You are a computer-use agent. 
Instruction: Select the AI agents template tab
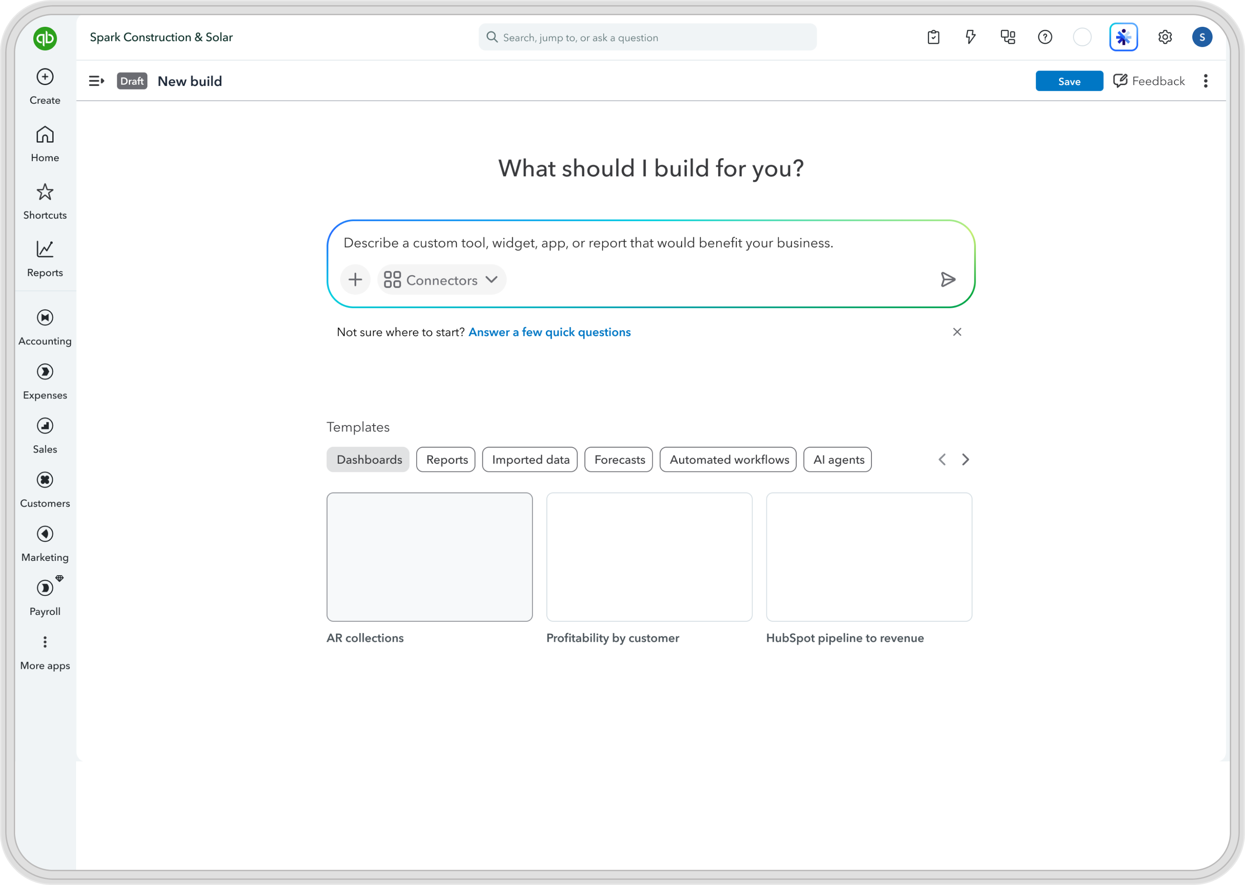click(x=838, y=459)
